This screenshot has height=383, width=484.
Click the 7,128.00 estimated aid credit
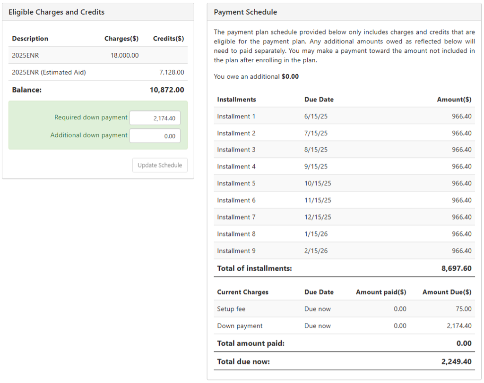[172, 72]
